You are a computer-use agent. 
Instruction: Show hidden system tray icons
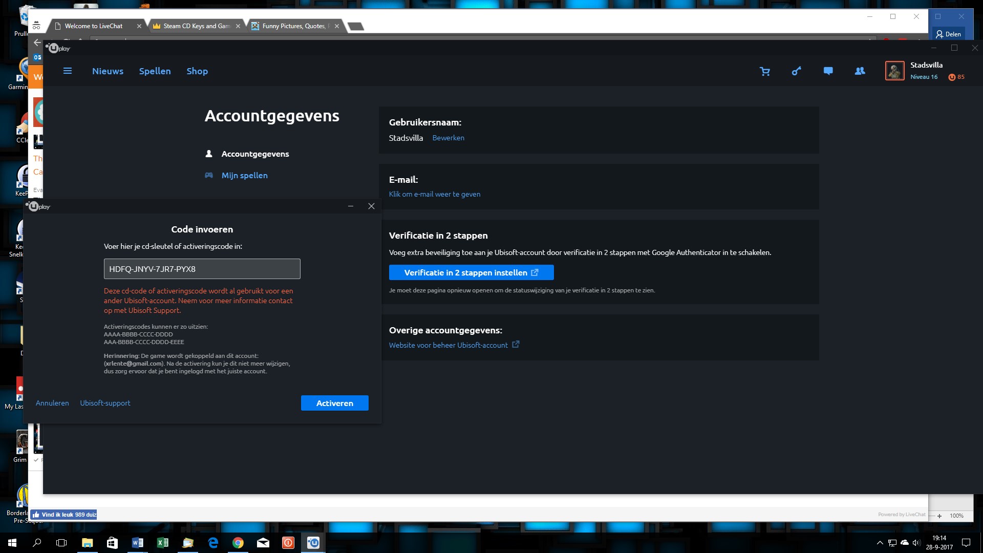coord(880,543)
